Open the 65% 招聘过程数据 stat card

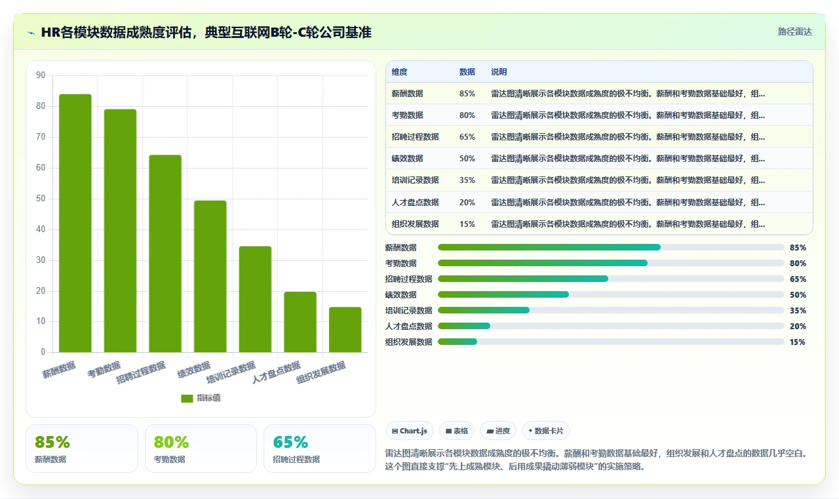(x=320, y=449)
